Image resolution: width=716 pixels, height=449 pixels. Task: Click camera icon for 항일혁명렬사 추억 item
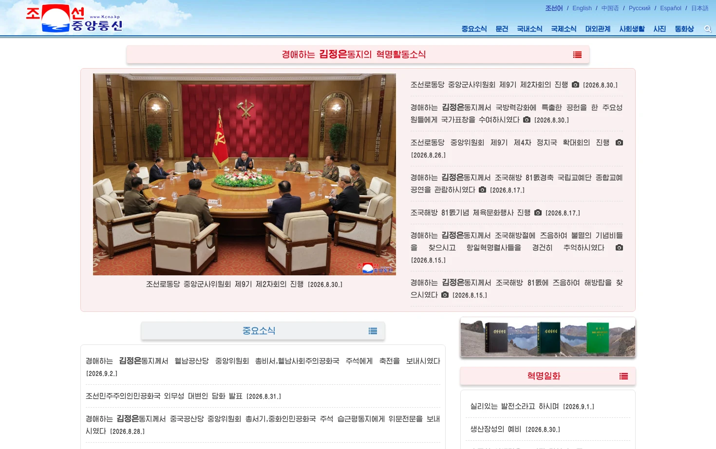(619, 248)
